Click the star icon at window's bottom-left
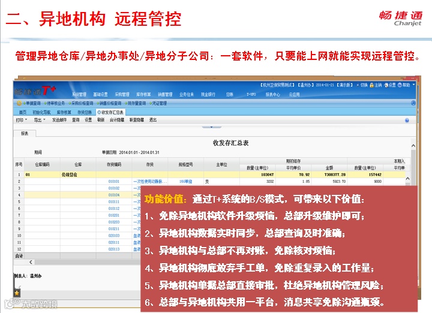The width and height of the screenshot is (432, 313). coord(17,293)
